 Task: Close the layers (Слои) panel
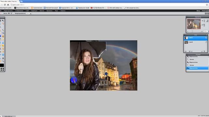[x=207, y=35]
